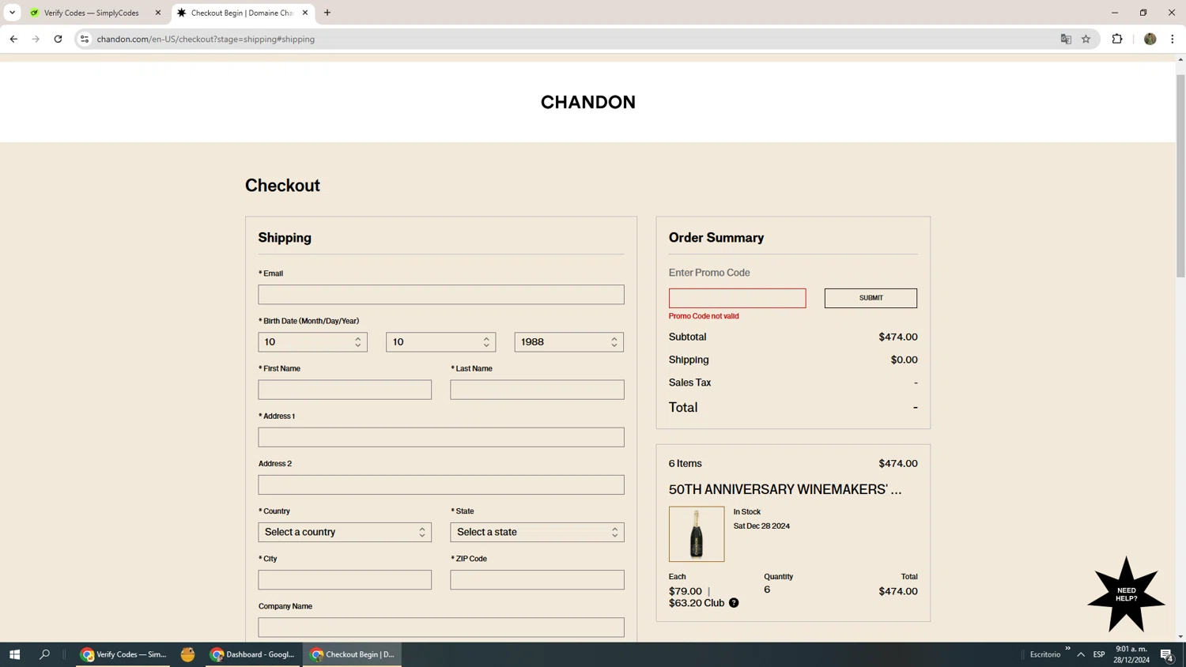Screen dimensions: 1186x667
Task: Click the club price help icon
Action: [x=734, y=603]
